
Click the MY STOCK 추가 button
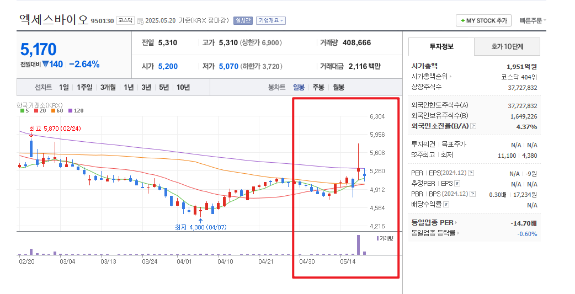pos(483,21)
